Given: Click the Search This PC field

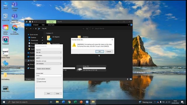Looking at the screenshot, I should pyautogui.click(x=111, y=29).
